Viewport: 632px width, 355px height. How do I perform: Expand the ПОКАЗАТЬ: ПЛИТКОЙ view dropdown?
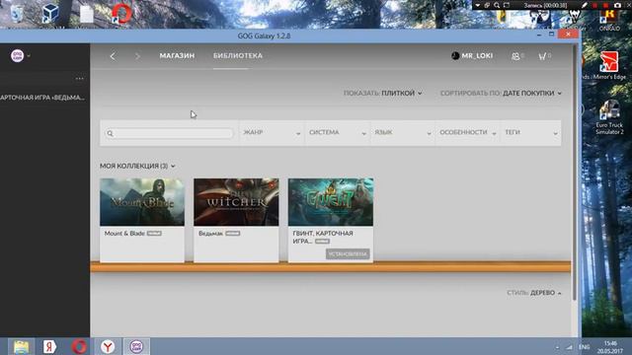383,93
